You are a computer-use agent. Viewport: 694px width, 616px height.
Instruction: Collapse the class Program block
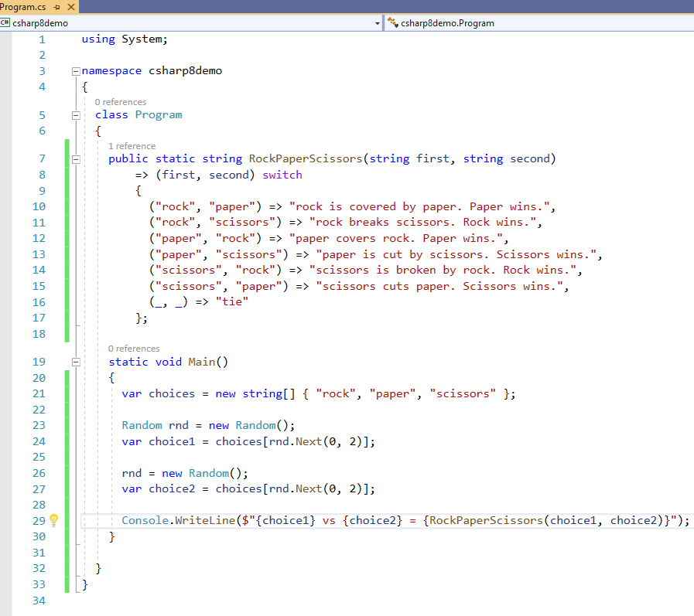(76, 115)
